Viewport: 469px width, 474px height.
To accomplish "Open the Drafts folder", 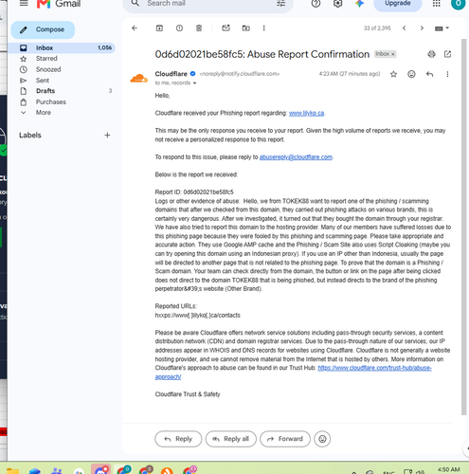I will pos(45,91).
